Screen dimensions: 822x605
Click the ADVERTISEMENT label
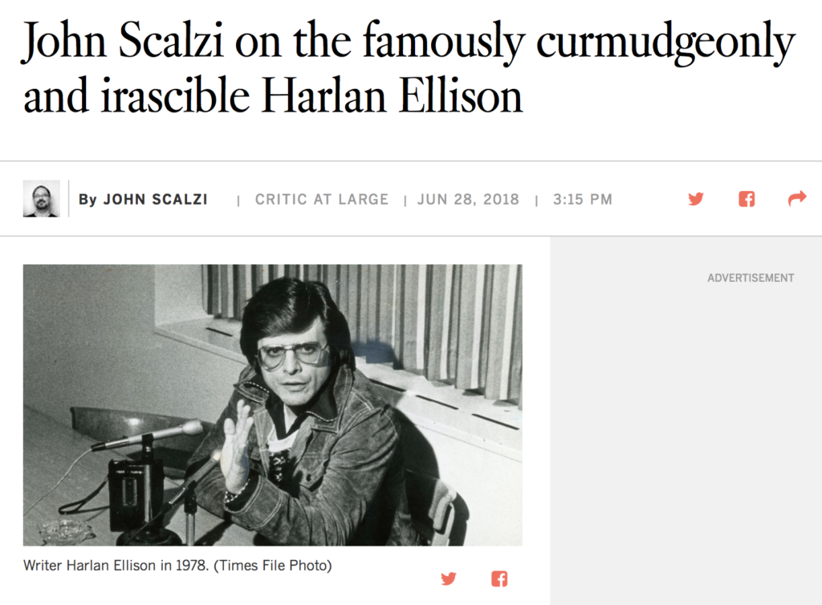(751, 278)
